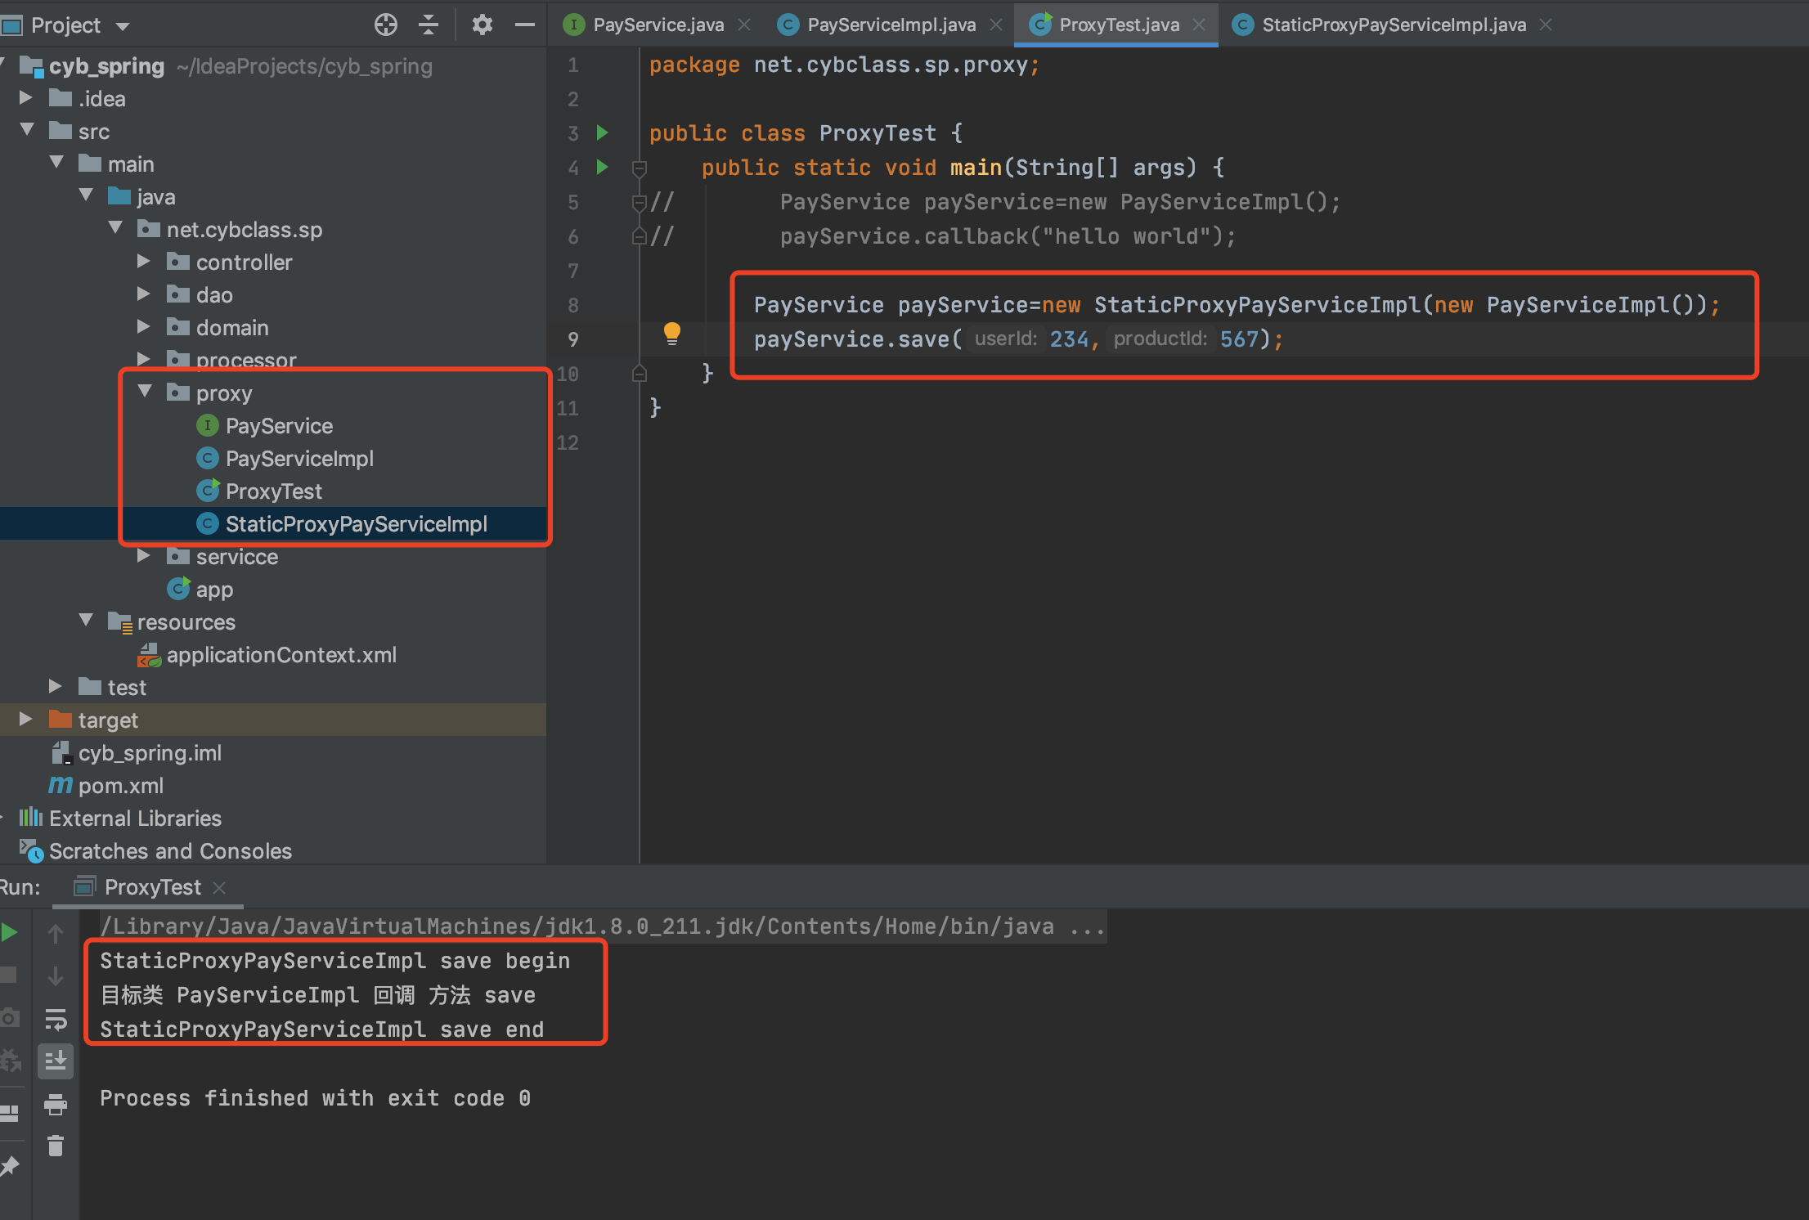
Task: Expand the controller package
Action: (144, 261)
